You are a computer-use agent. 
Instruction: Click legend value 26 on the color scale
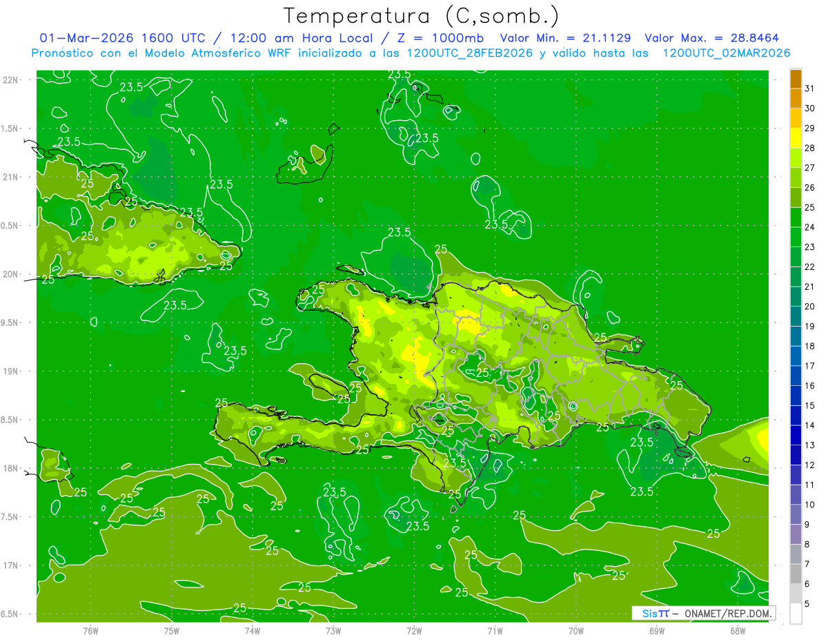pyautogui.click(x=810, y=187)
